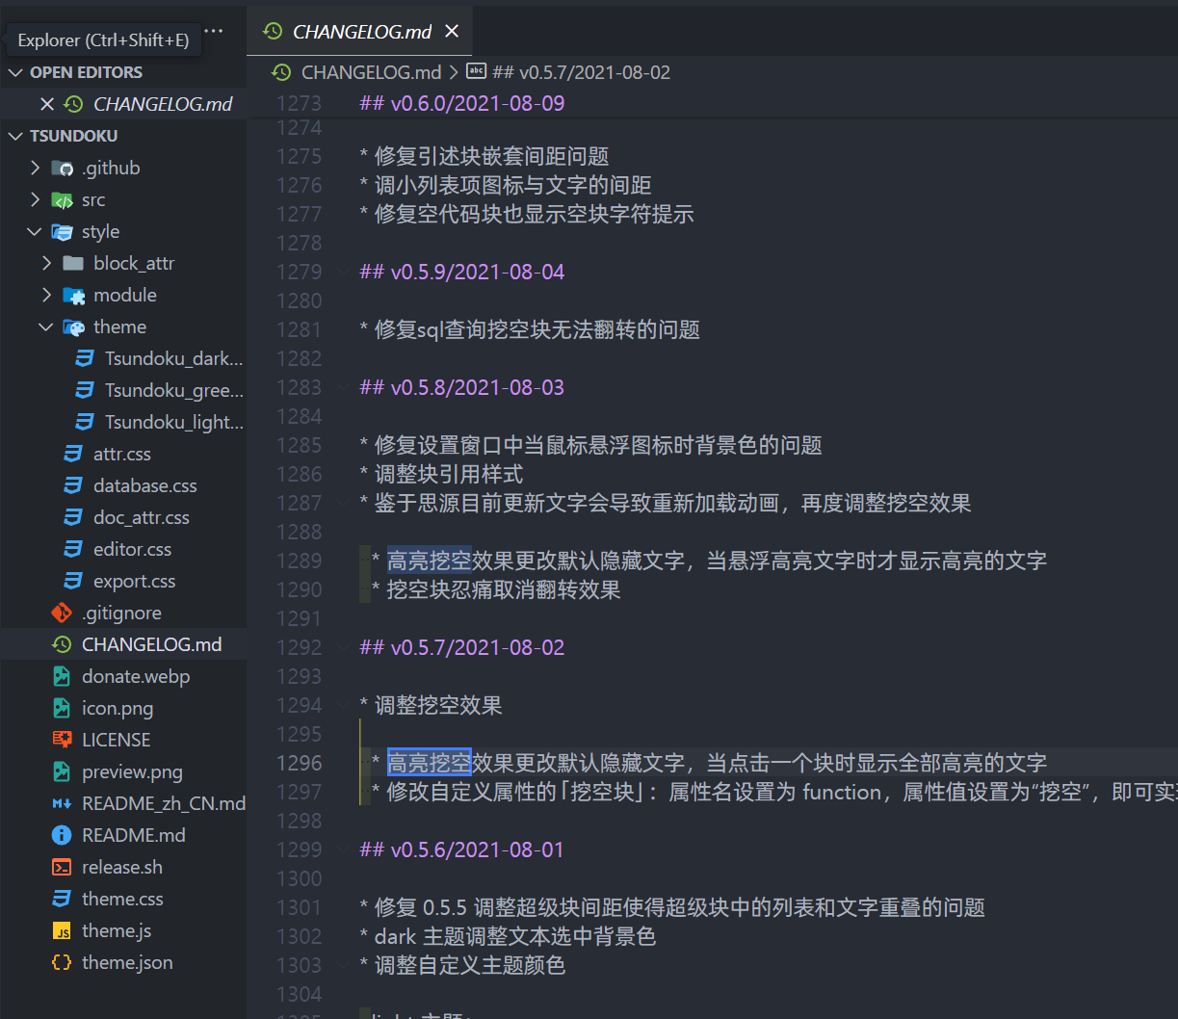Click line number 1281 in the gutter
This screenshot has width=1178, height=1019.
(x=299, y=329)
